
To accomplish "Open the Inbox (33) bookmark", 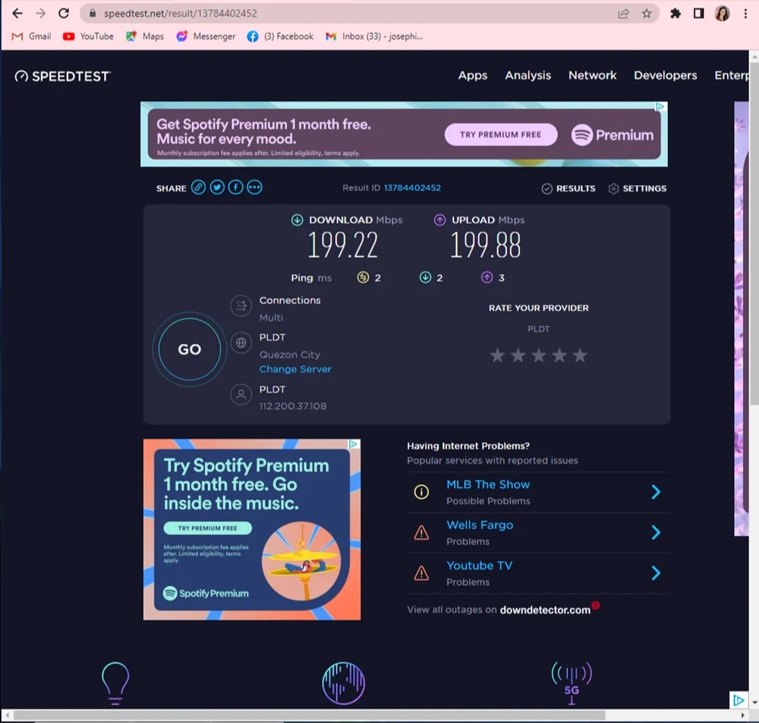I will [374, 36].
